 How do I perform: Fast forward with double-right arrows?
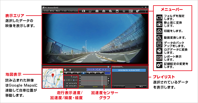tap(101, 73)
